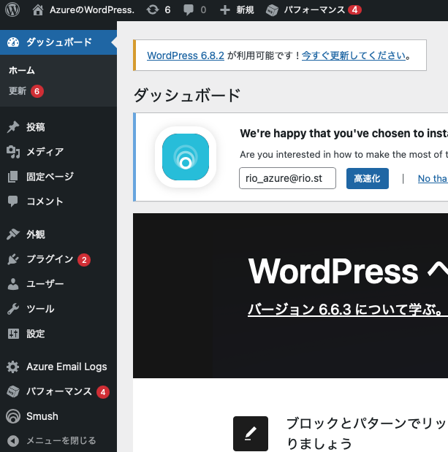Open パフォーマンス menu in admin bar
The image size is (448, 452).
315,10
